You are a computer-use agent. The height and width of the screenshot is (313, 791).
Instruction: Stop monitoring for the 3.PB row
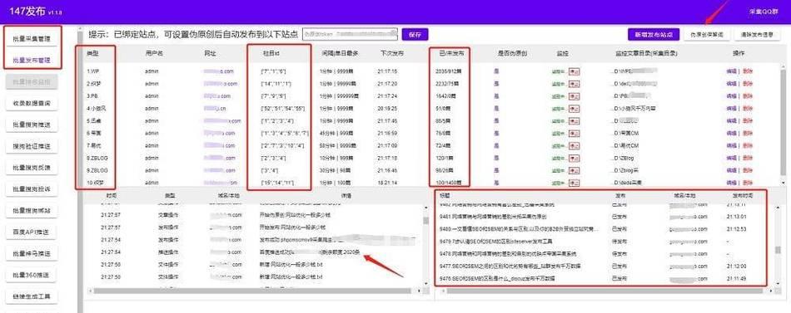(574, 96)
